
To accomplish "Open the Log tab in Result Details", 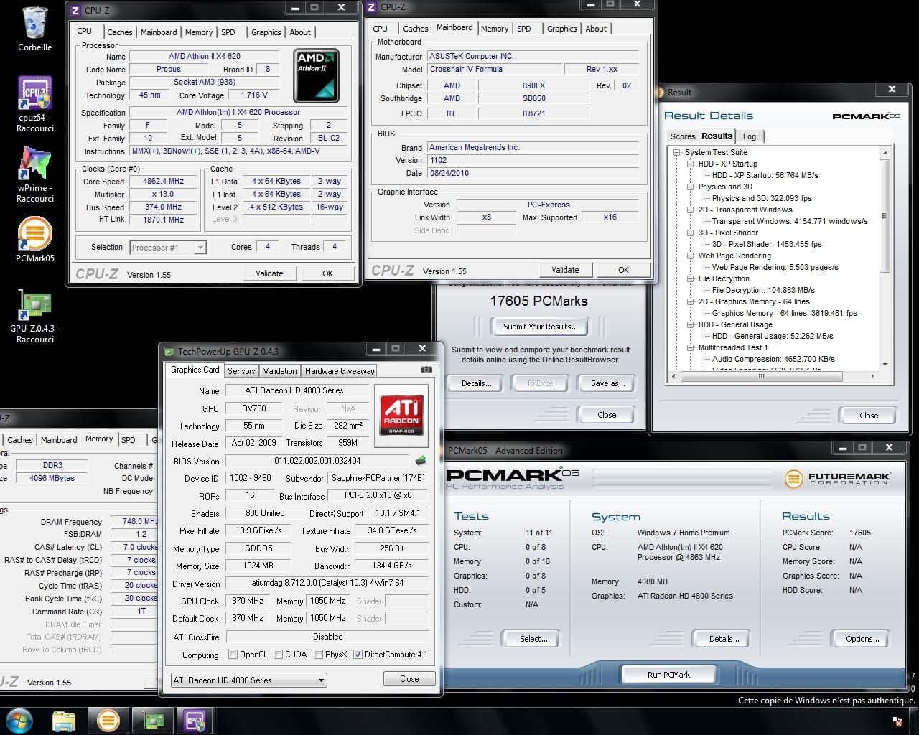I will [x=750, y=136].
